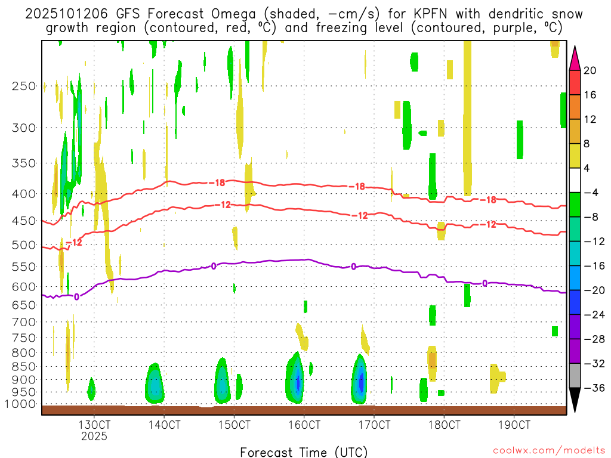Viewport: 611px width, 458px height.
Task: Click the 600 pressure level label
Action: (x=24, y=287)
